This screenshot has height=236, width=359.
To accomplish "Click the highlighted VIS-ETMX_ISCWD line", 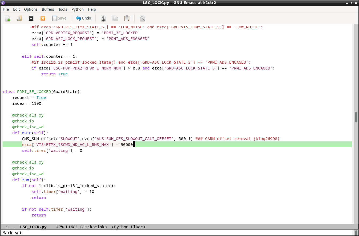I will point(177,145).
